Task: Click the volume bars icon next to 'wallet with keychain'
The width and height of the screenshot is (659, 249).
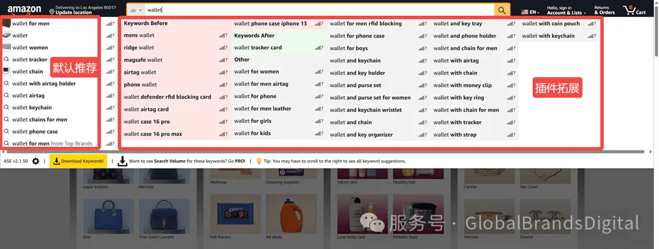Action: [x=592, y=36]
